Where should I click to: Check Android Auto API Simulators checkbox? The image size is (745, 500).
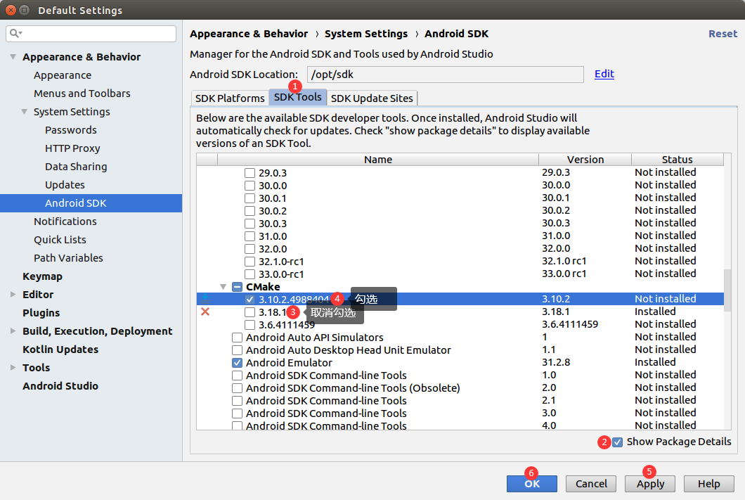click(x=237, y=338)
